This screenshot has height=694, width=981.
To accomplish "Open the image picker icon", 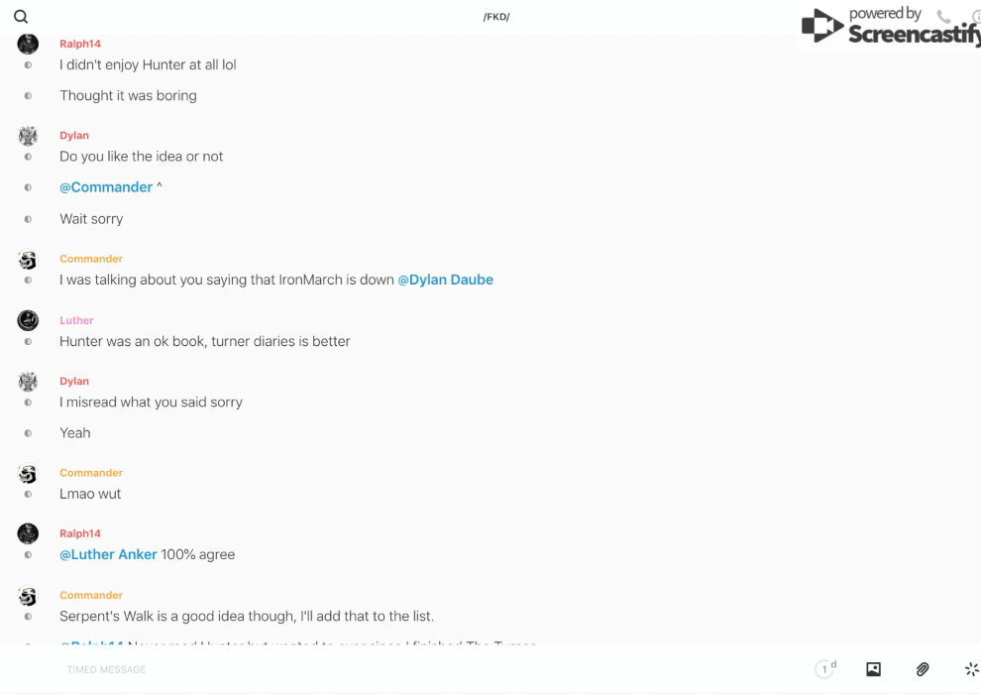I will click(x=873, y=669).
